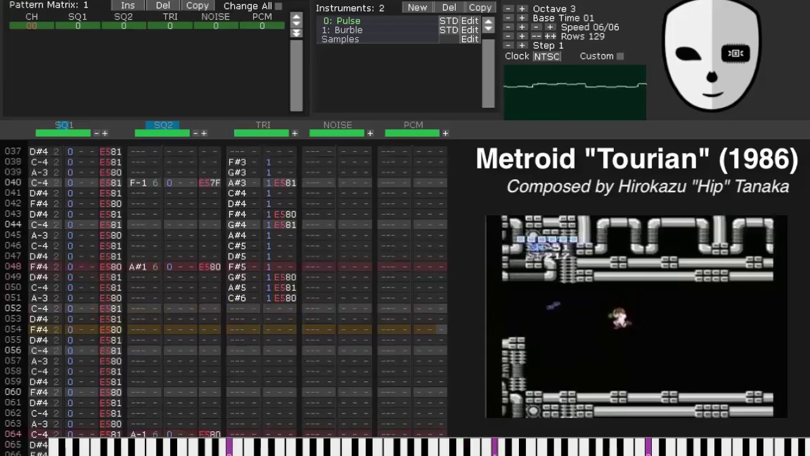Viewport: 810px width, 456px height.
Task: Select the PCM channel header
Action: pyautogui.click(x=413, y=125)
